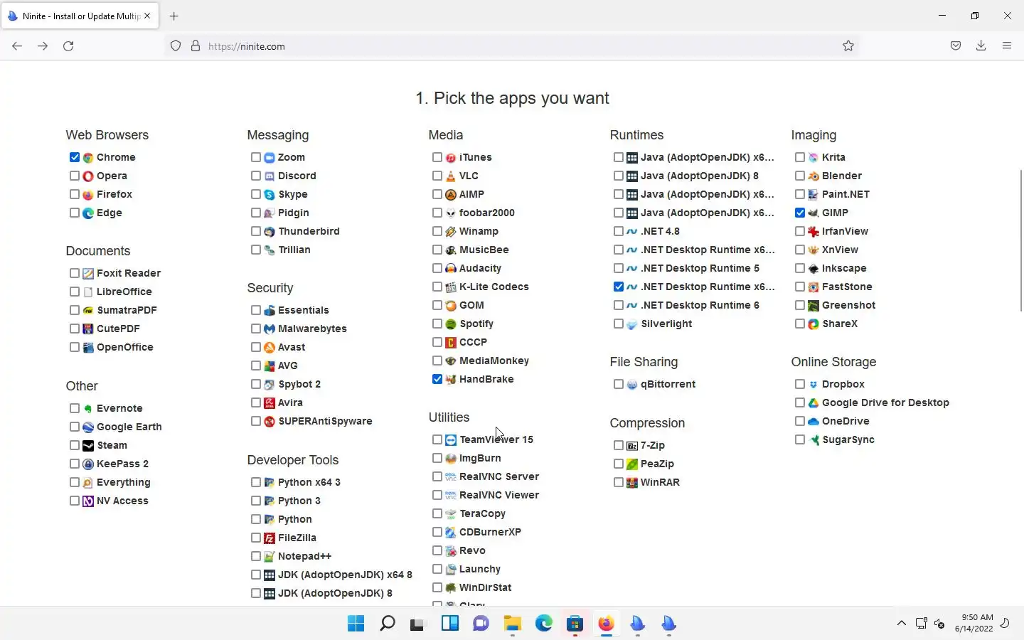Save page to Pocket
The width and height of the screenshot is (1024, 640).
pyautogui.click(x=956, y=46)
